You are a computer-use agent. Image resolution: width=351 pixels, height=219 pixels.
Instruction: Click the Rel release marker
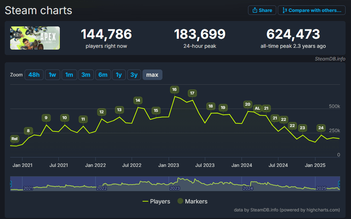15,139
